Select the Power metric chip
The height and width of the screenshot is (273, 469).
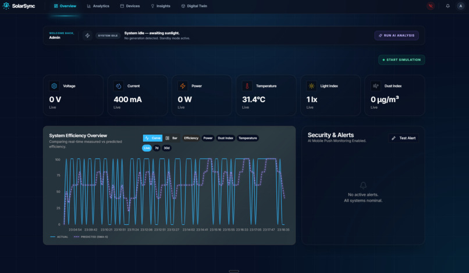[x=208, y=138]
